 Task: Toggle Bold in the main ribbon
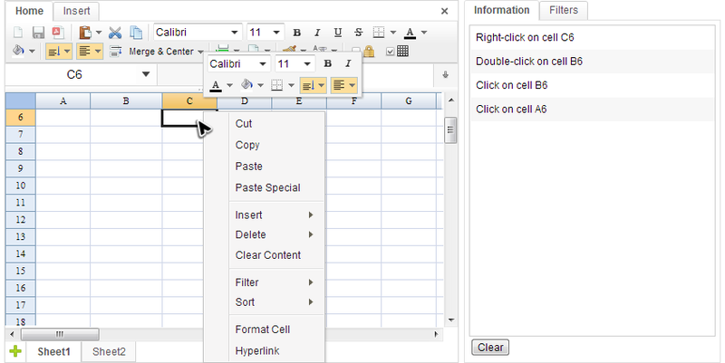[297, 33]
